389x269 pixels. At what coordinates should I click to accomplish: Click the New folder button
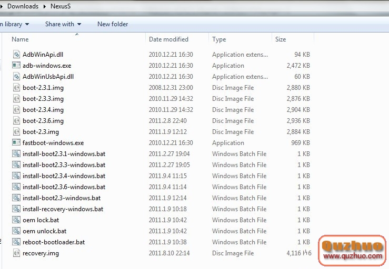pos(113,24)
